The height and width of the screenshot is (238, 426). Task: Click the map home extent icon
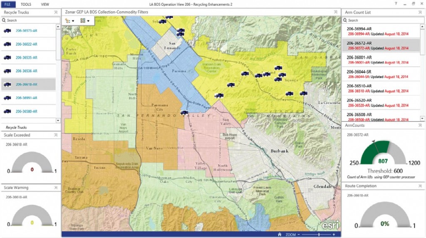pyautogui.click(x=279, y=235)
